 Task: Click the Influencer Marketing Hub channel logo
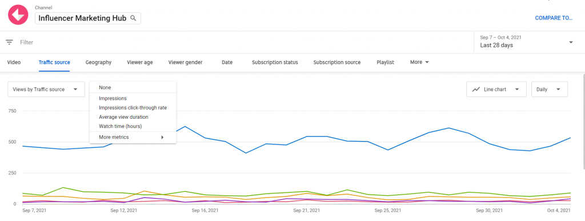pos(18,15)
